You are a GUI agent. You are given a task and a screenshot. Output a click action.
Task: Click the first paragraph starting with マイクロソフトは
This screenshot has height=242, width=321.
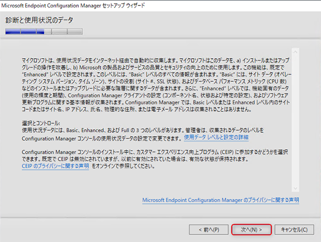[x=150, y=80]
